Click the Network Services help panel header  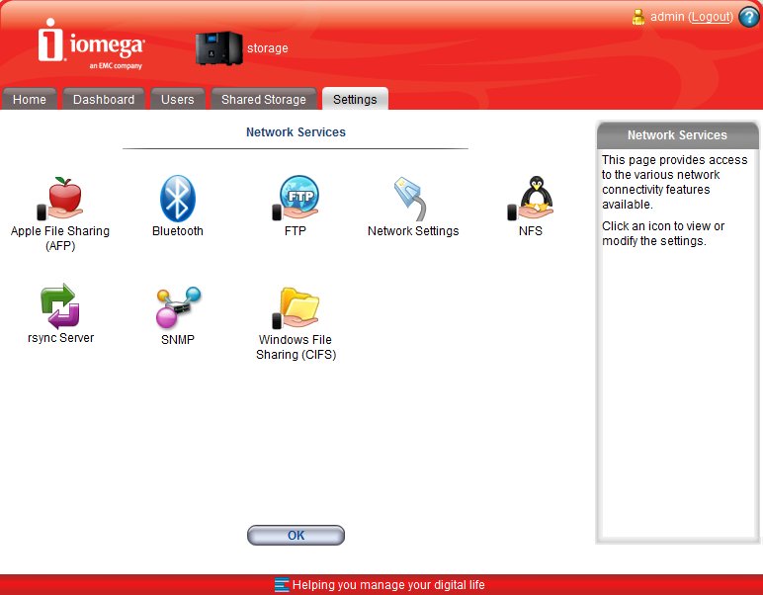tap(677, 135)
